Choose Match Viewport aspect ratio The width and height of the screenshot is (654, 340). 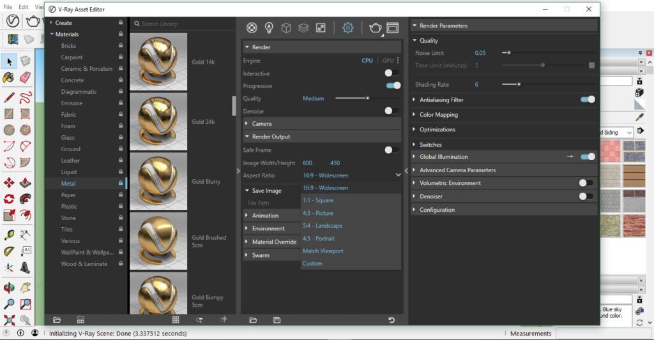coord(351,251)
